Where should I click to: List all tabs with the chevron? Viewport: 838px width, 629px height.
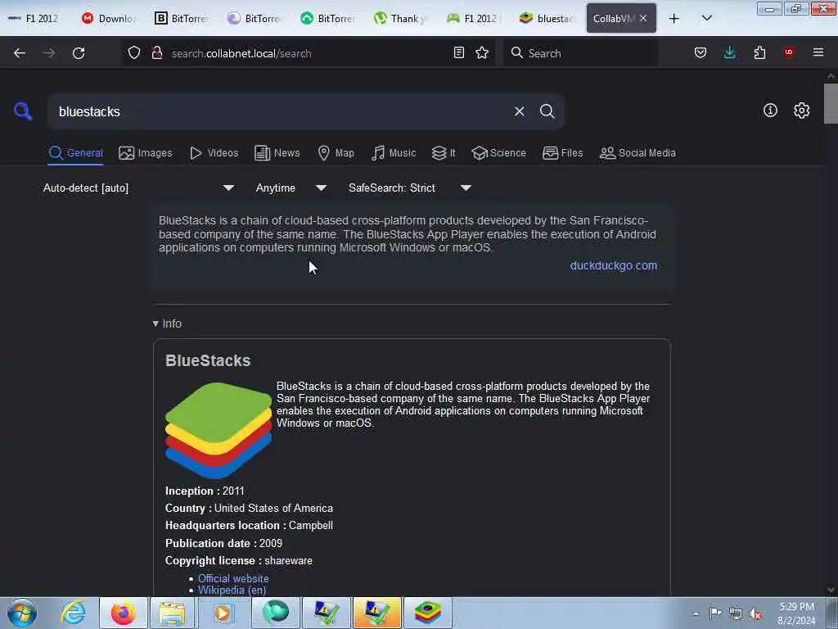pos(706,18)
